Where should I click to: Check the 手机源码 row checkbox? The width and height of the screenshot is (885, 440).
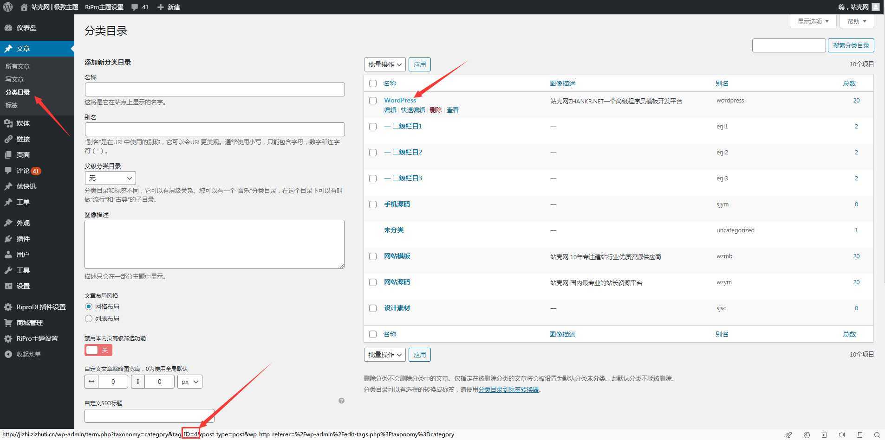[x=373, y=204]
